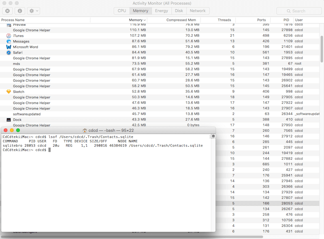324x239 pixels.
Task: Select the softwareupdated process row
Action: coord(160,114)
